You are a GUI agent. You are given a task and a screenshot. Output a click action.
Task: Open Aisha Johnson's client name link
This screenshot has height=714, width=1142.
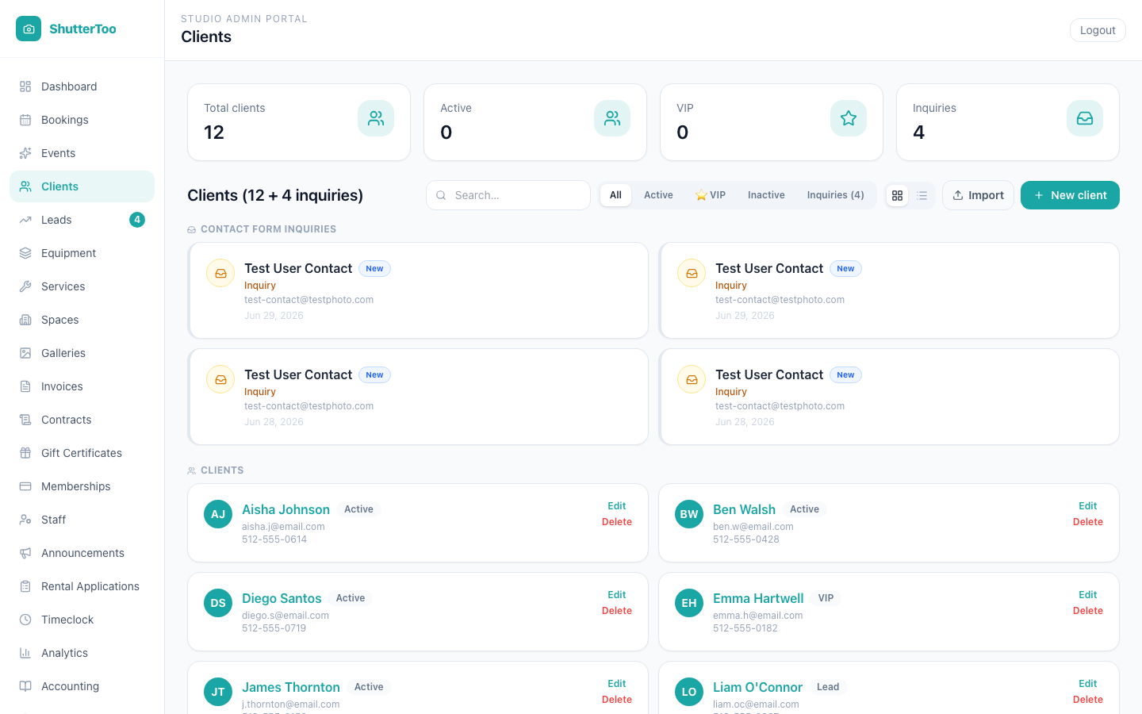click(285, 509)
